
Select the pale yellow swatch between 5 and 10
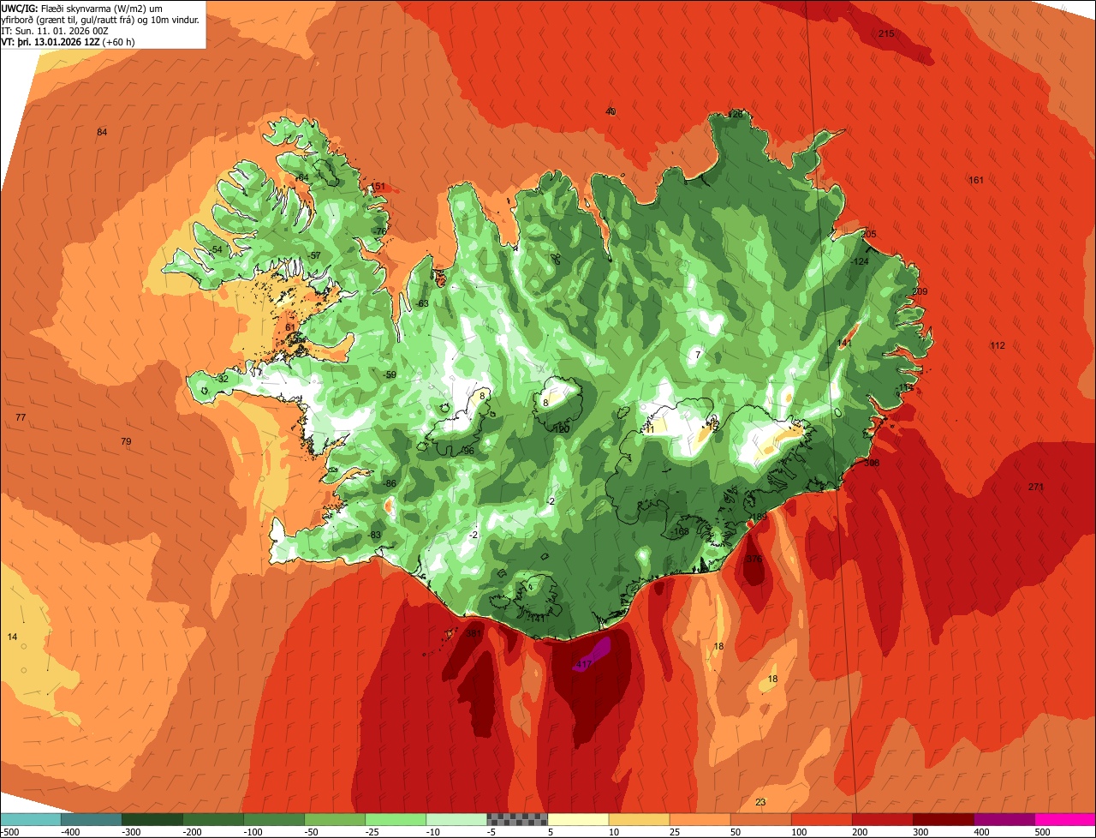(x=578, y=819)
